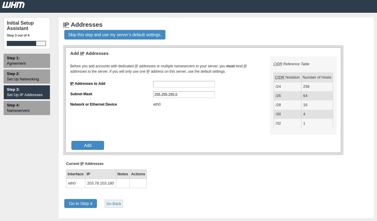
Task: Click the 203.78.103.180 IP cell
Action: click(100, 183)
